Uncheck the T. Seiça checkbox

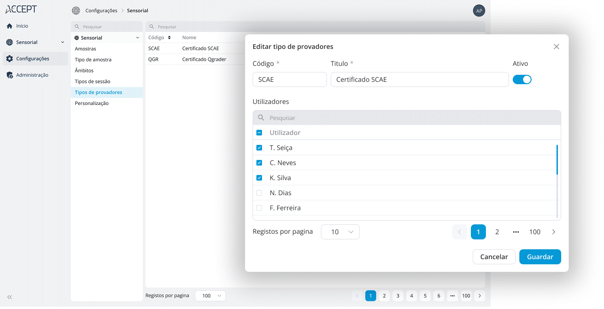259,148
